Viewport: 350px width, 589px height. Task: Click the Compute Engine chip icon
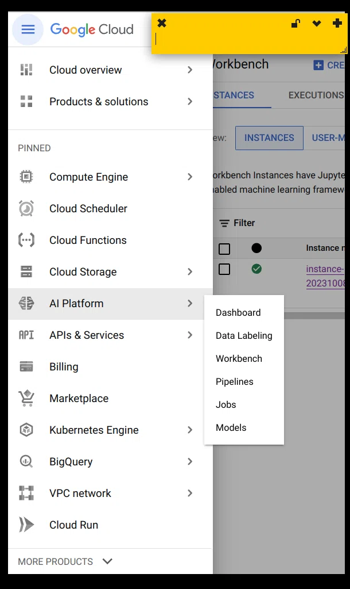[26, 177]
